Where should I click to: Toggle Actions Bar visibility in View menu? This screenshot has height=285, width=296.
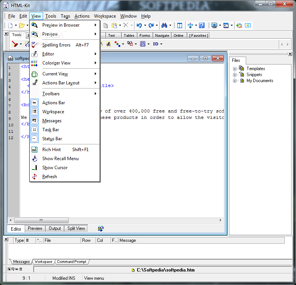[65, 103]
